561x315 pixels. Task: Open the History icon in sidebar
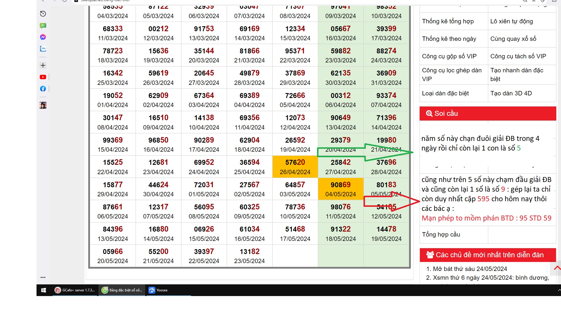(x=43, y=14)
